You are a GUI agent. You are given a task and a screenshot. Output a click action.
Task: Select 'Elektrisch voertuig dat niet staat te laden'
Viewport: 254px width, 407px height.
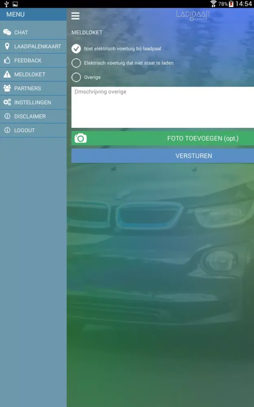(76, 63)
